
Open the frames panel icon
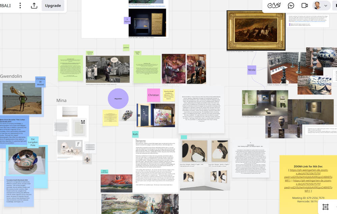(x=325, y=207)
